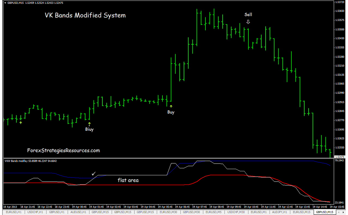Click the 1.53065 price axis value
This screenshot has width=348, height=215.
pyautogui.click(x=340, y=84)
